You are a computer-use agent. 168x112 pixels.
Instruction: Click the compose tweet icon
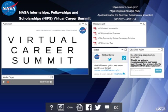coord(124,58)
